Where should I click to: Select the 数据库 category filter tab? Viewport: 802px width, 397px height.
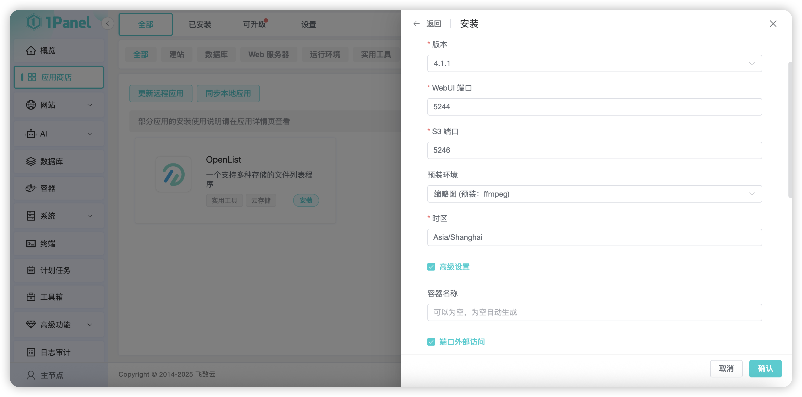[216, 54]
